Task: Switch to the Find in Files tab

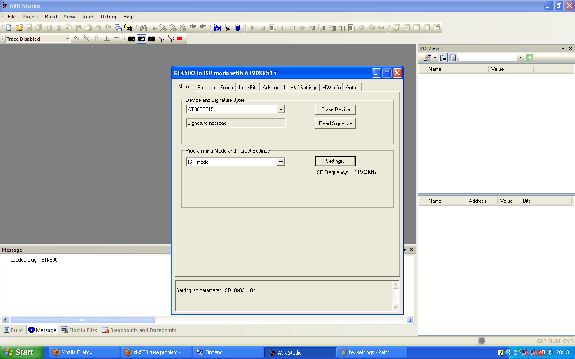Action: pyautogui.click(x=79, y=330)
